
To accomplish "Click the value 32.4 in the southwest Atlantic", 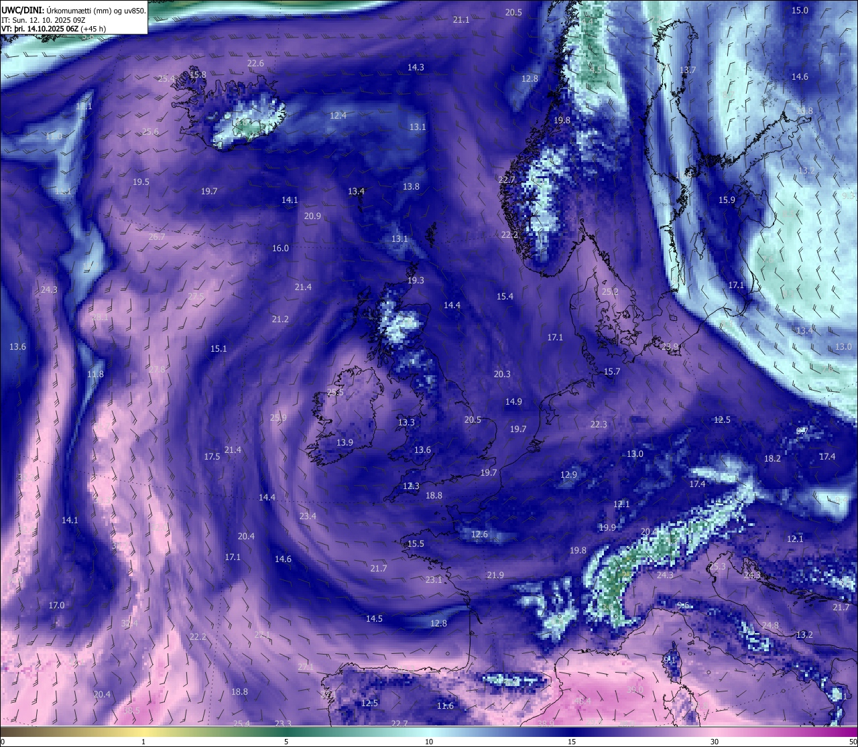I will 129,623.
